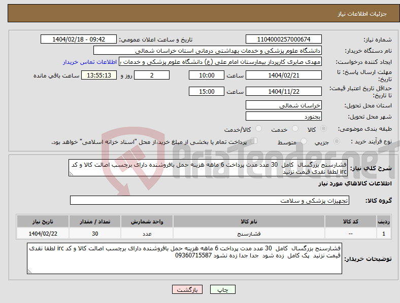Click the چاپ (print) button
This screenshot has width=400, height=303.
pos(222,289)
